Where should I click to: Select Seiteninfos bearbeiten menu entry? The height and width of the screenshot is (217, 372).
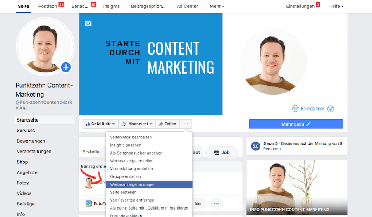tap(149, 137)
